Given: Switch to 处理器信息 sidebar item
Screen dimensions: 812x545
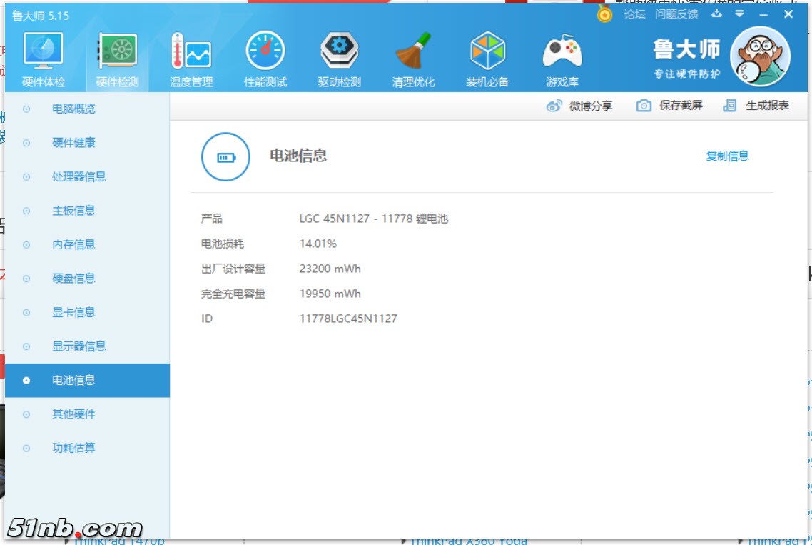Looking at the screenshot, I should 78,177.
